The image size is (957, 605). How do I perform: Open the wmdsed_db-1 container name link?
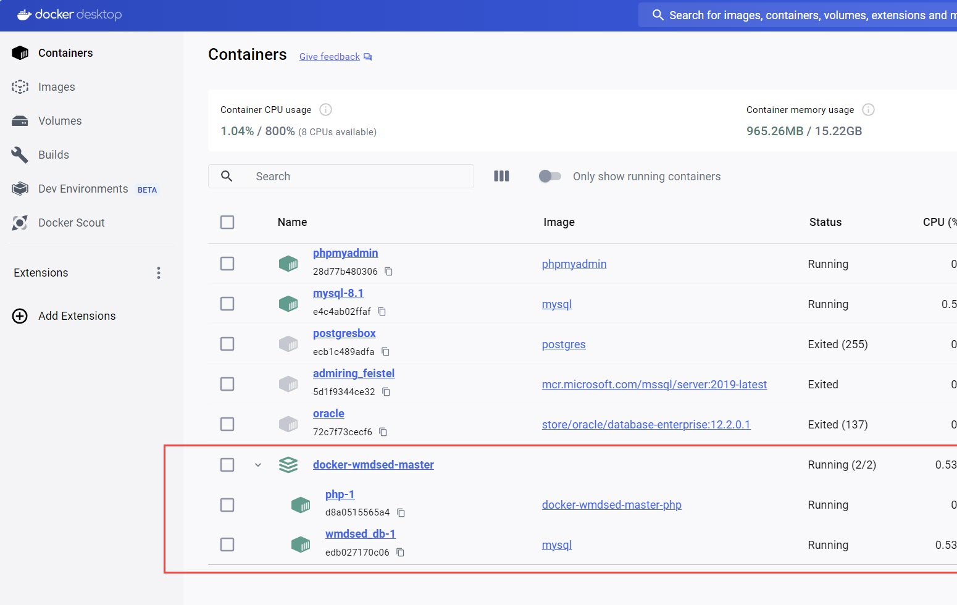(x=361, y=534)
